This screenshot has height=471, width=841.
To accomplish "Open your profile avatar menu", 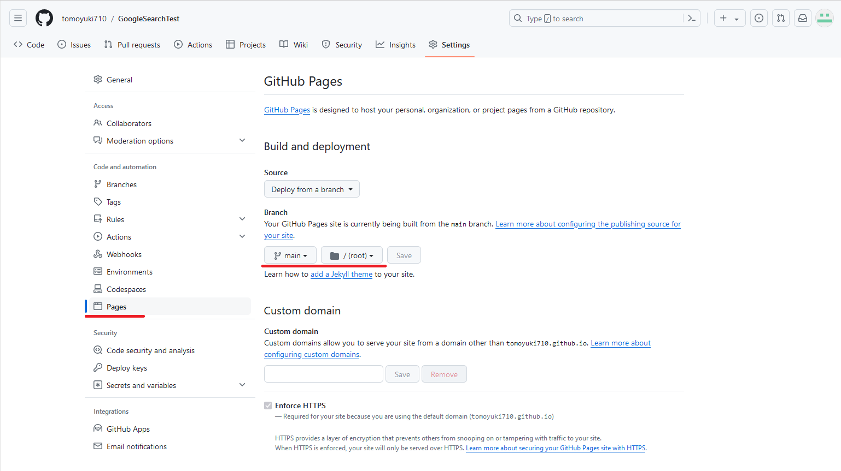I will click(824, 17).
